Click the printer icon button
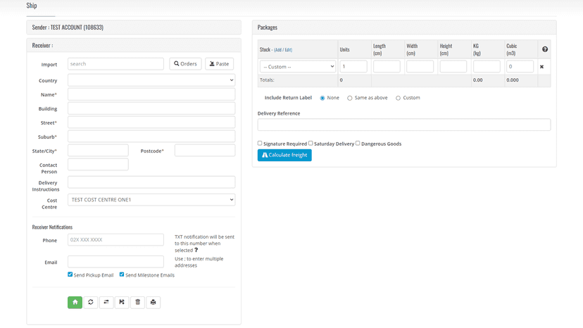 (153, 303)
